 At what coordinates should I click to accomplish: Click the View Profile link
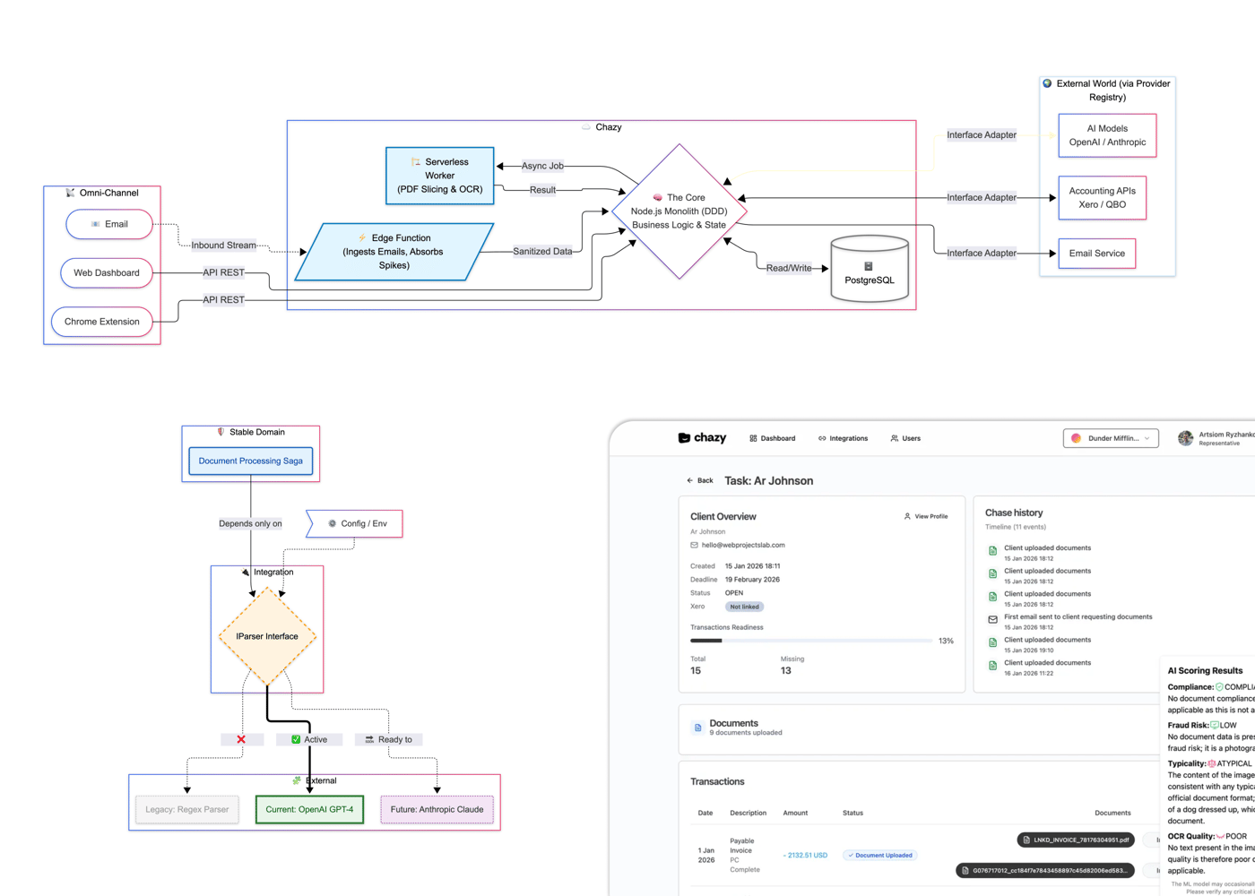[931, 516]
